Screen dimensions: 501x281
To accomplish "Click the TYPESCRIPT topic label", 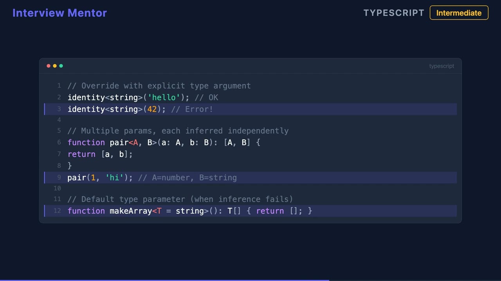I will click(x=394, y=13).
